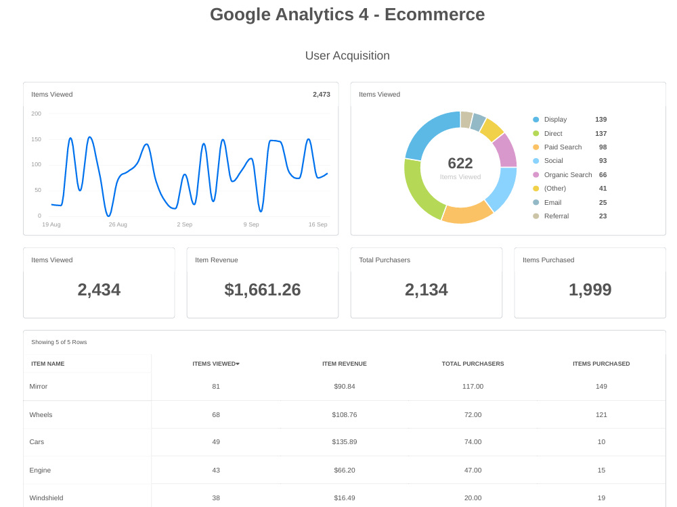Click the User Acquisition section heading
Screen dimensions: 677x507
coord(347,55)
